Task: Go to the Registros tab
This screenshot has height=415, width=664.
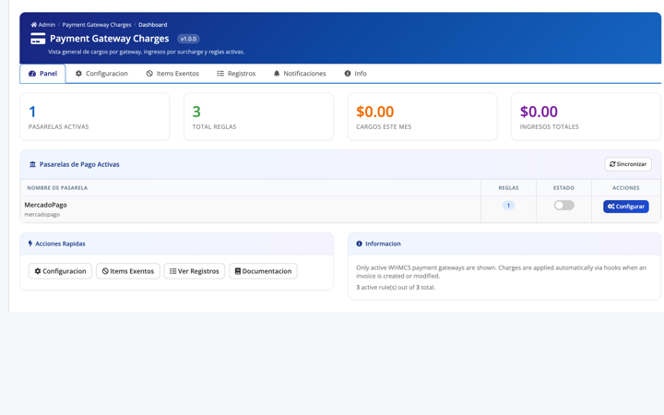Action: click(x=236, y=74)
